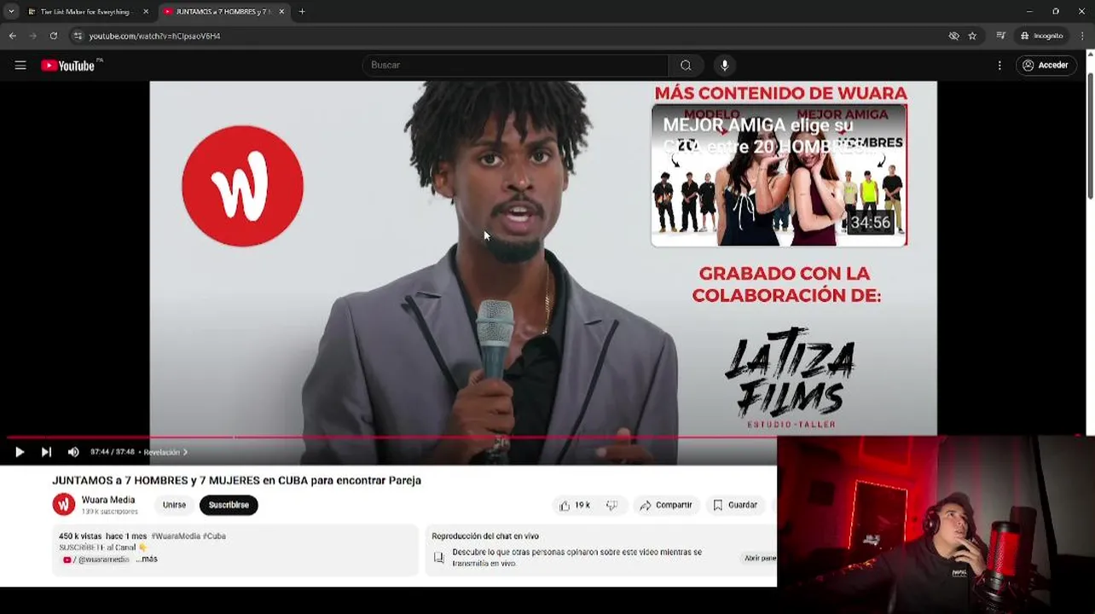Image resolution: width=1095 pixels, height=614 pixels.
Task: Click the 139 k suscriptores text
Action: (x=110, y=512)
